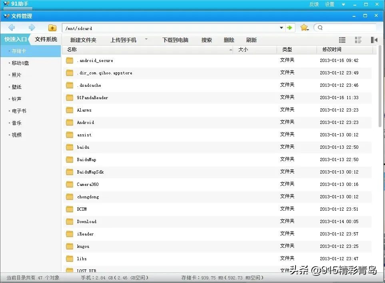Select the baidu folder name
This screenshot has width=385, height=283.
coord(83,147)
